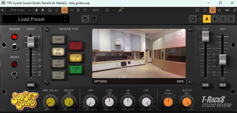
Task: Select STUDIO 1 reverb
Action: click(76, 46)
